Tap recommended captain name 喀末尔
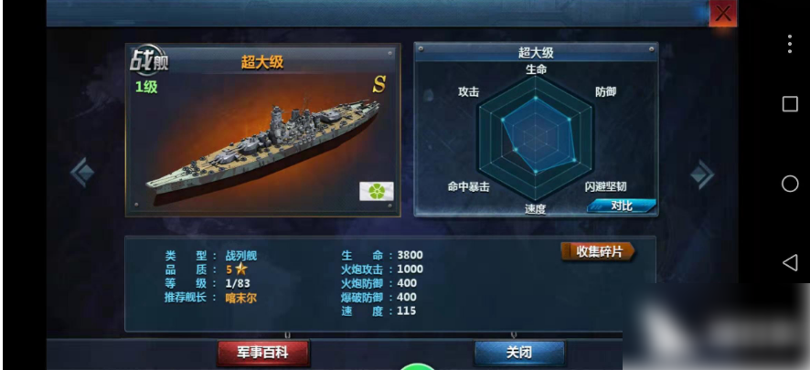810x370 pixels. coord(240,298)
